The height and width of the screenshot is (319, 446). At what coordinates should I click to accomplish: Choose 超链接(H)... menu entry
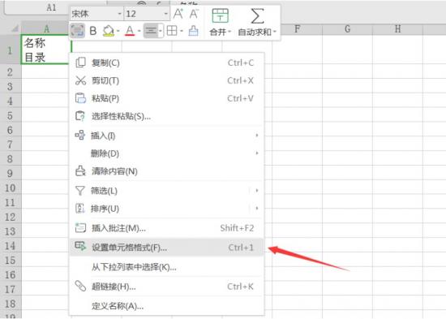click(x=166, y=287)
